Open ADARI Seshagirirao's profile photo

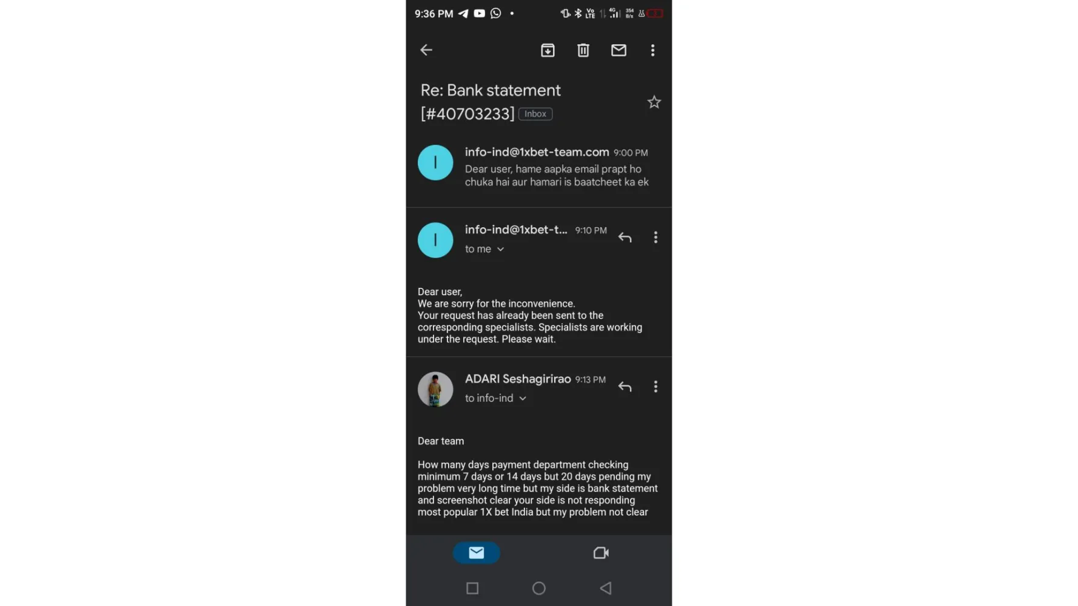(x=435, y=389)
